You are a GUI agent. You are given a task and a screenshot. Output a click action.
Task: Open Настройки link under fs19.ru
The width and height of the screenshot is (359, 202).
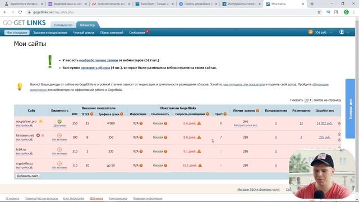click(22, 153)
